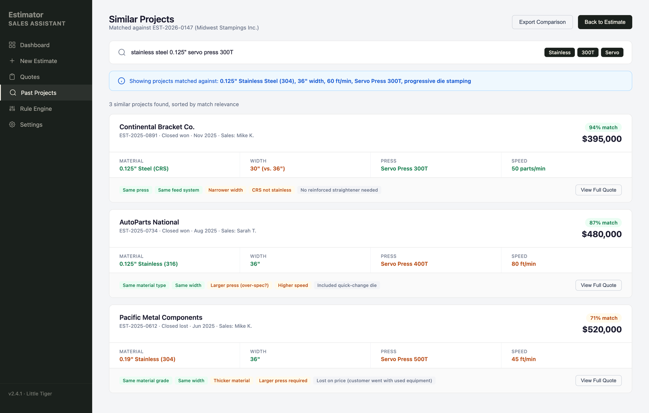Toggle the 300T filter chip
The height and width of the screenshot is (413, 649).
pyautogui.click(x=587, y=52)
